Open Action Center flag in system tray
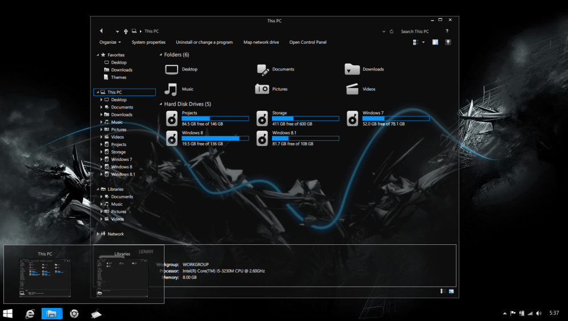Image resolution: width=568 pixels, height=321 pixels. coord(513,314)
